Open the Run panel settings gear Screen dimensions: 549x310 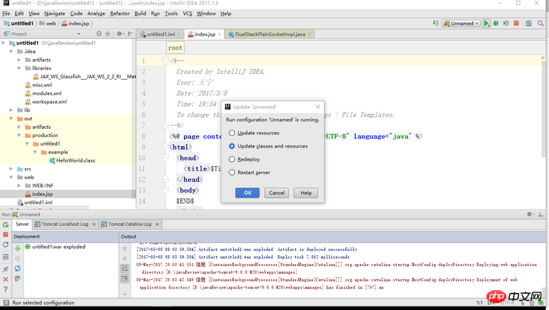529,214
